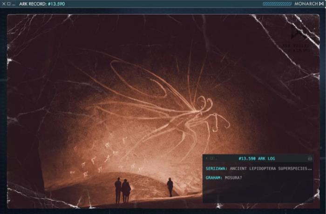
Task: Click the striped progress bar near Monarch
Action: click(x=277, y=4)
